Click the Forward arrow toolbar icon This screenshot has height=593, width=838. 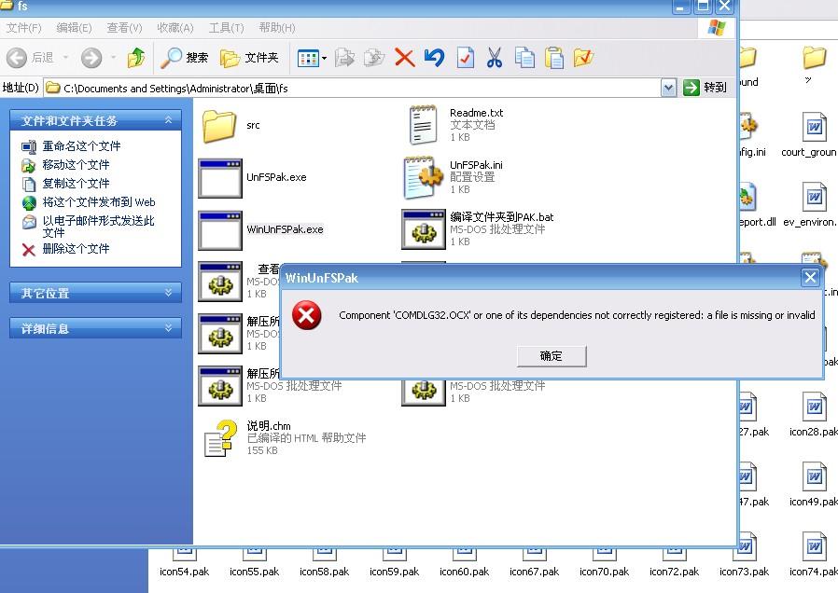(91, 58)
